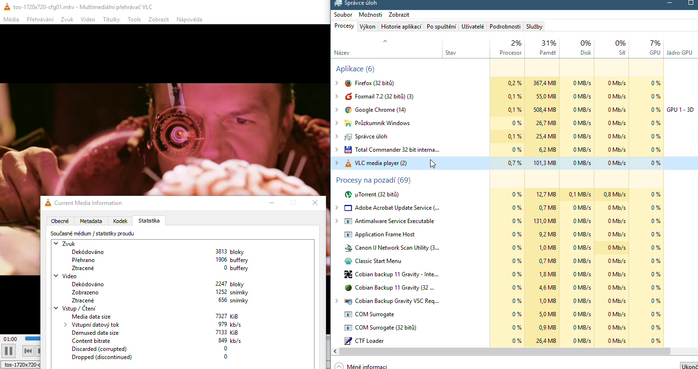Click the Průzkumník Windows folder icon
This screenshot has height=369, width=698.
(x=348, y=123)
